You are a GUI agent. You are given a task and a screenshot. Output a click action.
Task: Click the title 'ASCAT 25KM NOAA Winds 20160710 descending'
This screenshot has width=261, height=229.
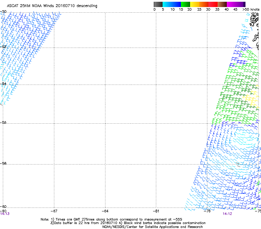52,6
